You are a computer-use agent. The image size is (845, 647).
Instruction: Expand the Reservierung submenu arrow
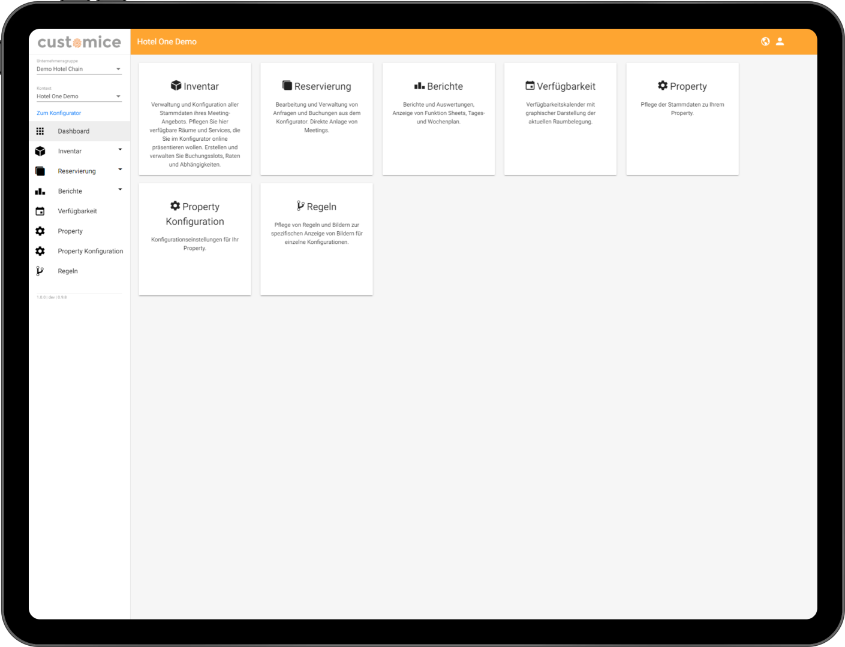(x=120, y=170)
